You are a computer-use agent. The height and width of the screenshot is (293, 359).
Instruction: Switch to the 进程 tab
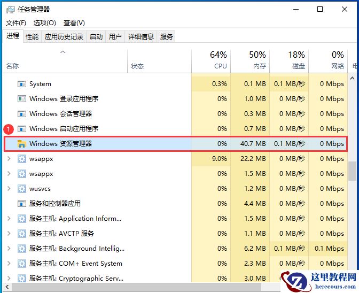pos(13,36)
